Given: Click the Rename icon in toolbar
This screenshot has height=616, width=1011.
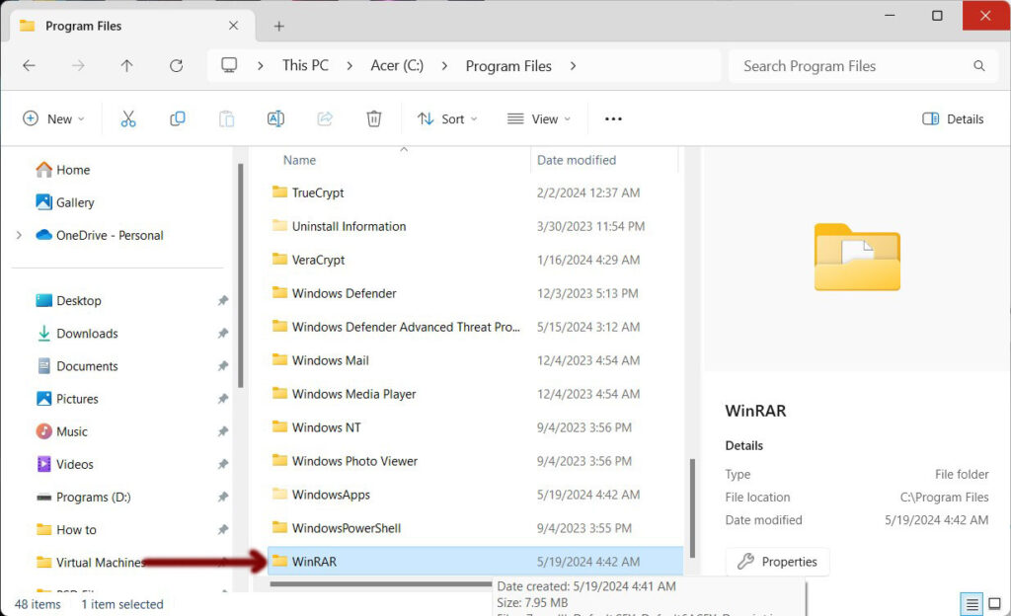Looking at the screenshot, I should tap(275, 118).
